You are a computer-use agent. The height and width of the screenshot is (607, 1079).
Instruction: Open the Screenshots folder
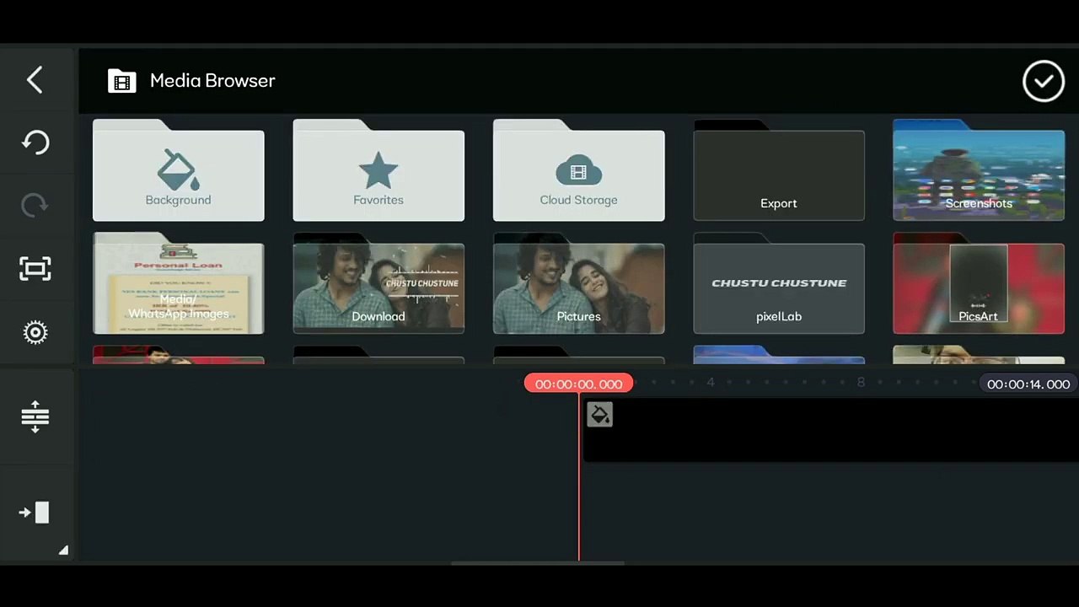click(x=979, y=170)
